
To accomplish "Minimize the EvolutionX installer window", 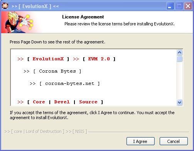I will tap(170, 6).
